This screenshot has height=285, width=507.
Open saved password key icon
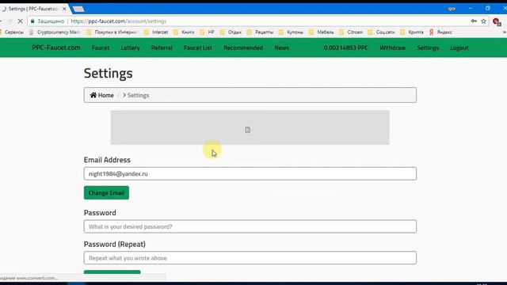click(474, 21)
